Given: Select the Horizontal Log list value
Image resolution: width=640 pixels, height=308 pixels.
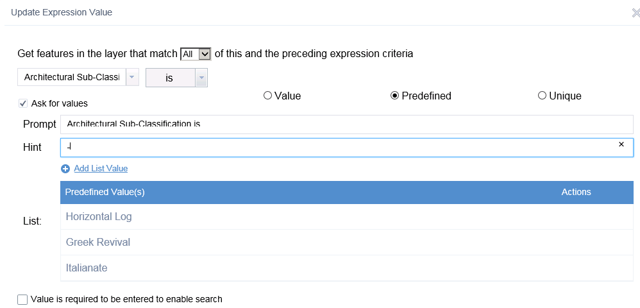Looking at the screenshot, I should click(x=99, y=217).
